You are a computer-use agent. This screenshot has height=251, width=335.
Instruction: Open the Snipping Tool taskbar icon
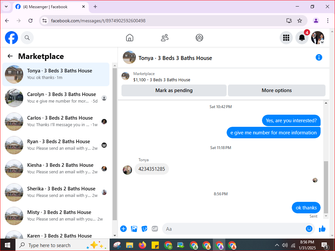117,245
